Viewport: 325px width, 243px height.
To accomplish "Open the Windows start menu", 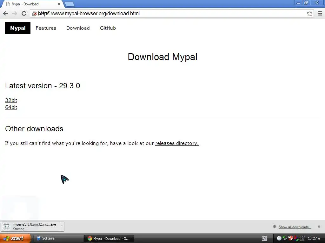I will (15, 238).
